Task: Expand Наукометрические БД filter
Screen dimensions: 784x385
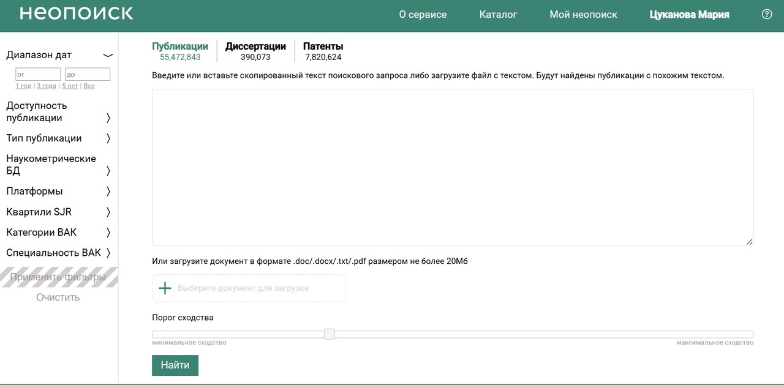Action: pos(108,171)
